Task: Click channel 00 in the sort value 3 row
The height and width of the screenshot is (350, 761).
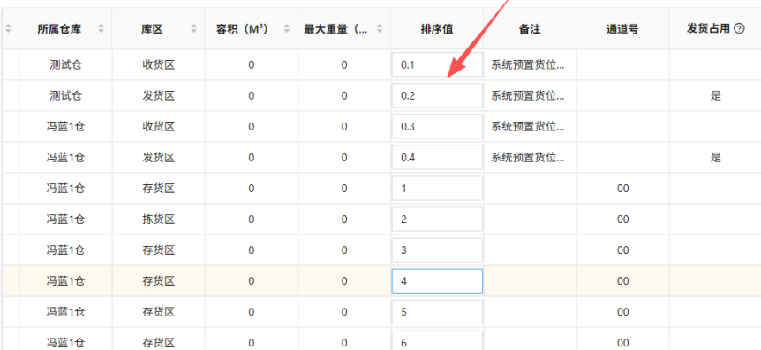Action: click(622, 250)
